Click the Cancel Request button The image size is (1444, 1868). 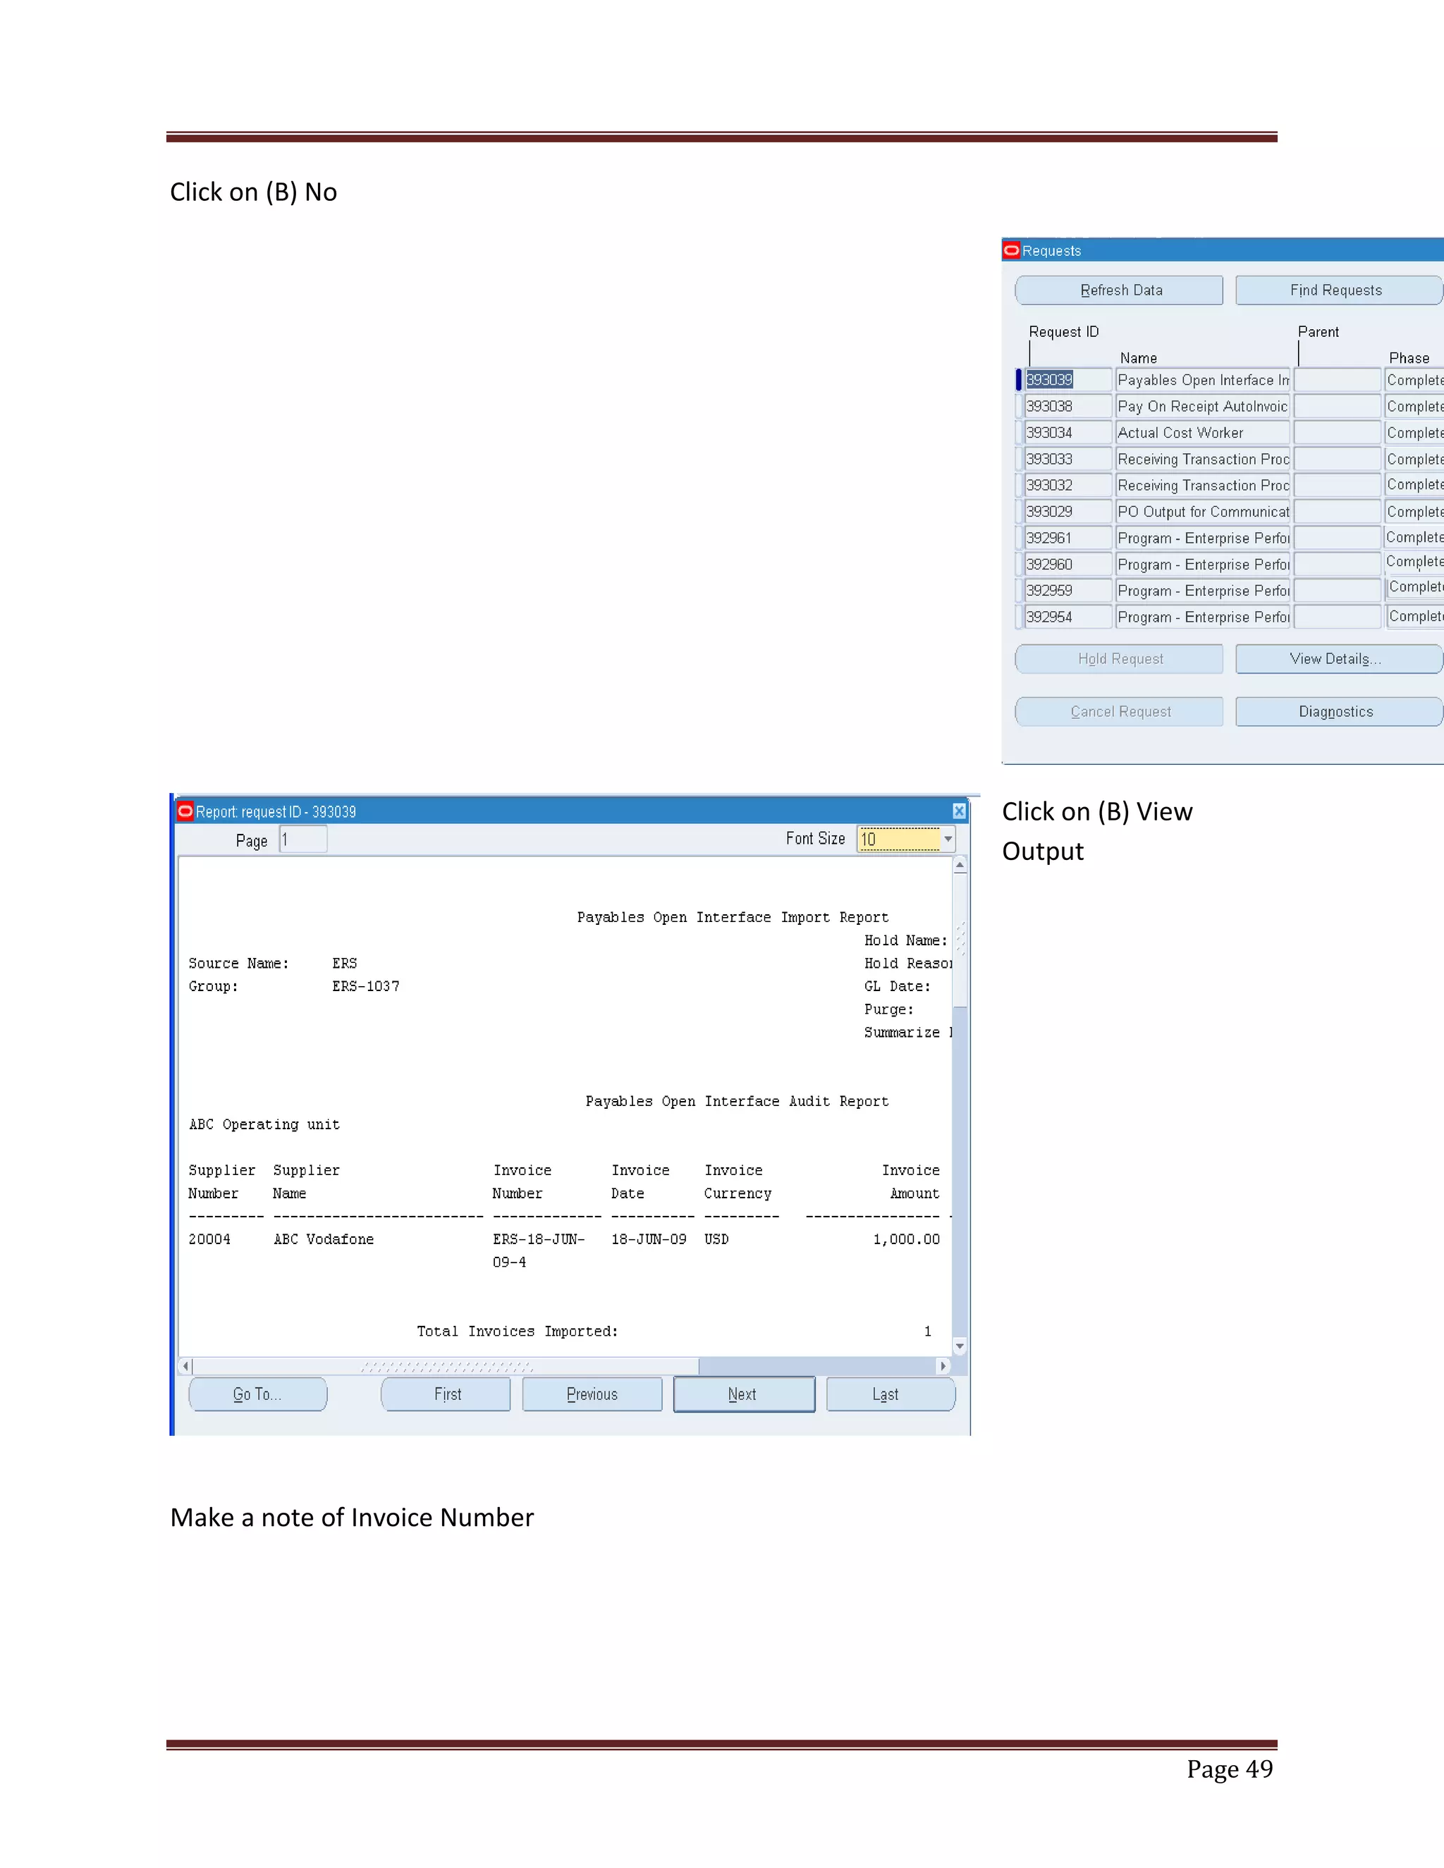(1119, 712)
